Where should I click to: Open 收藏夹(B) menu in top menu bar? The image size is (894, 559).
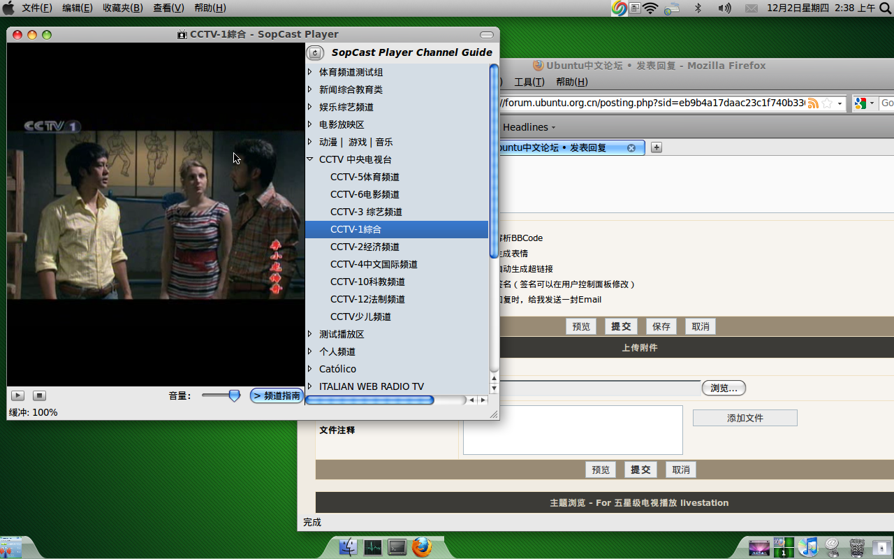(x=123, y=8)
